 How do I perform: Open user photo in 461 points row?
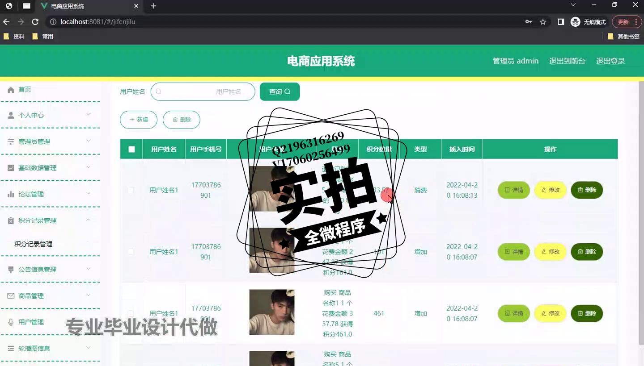click(x=272, y=312)
